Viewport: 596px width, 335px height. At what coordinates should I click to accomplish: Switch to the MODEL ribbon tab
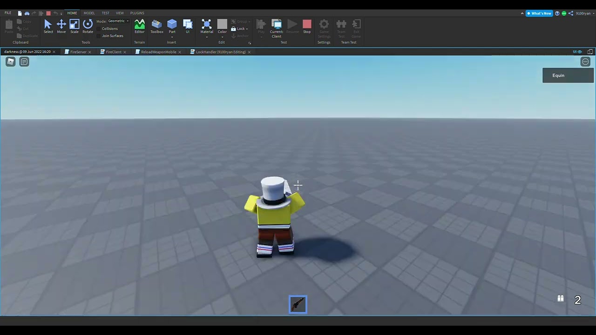[x=89, y=13]
